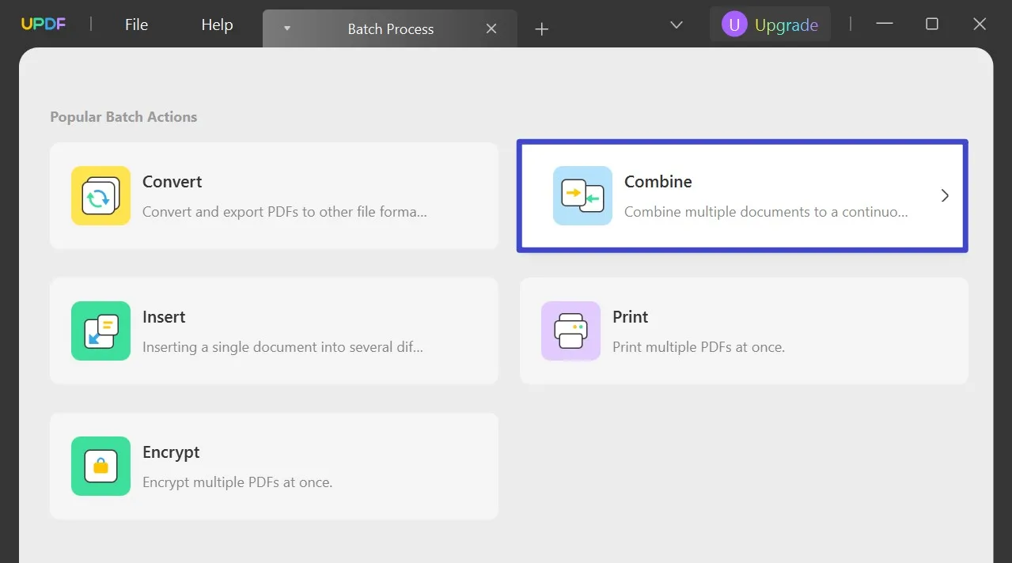Screen dimensions: 1012x563
Task: Click the purple user avatar icon
Action: tap(734, 25)
